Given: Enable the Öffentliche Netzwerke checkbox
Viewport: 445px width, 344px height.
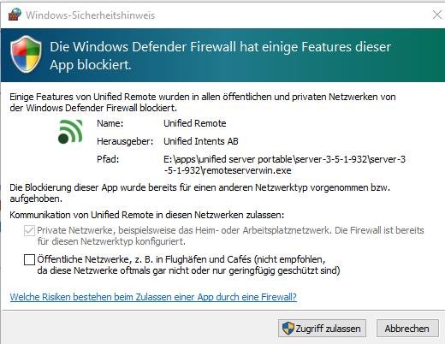Looking at the screenshot, I should (29, 259).
